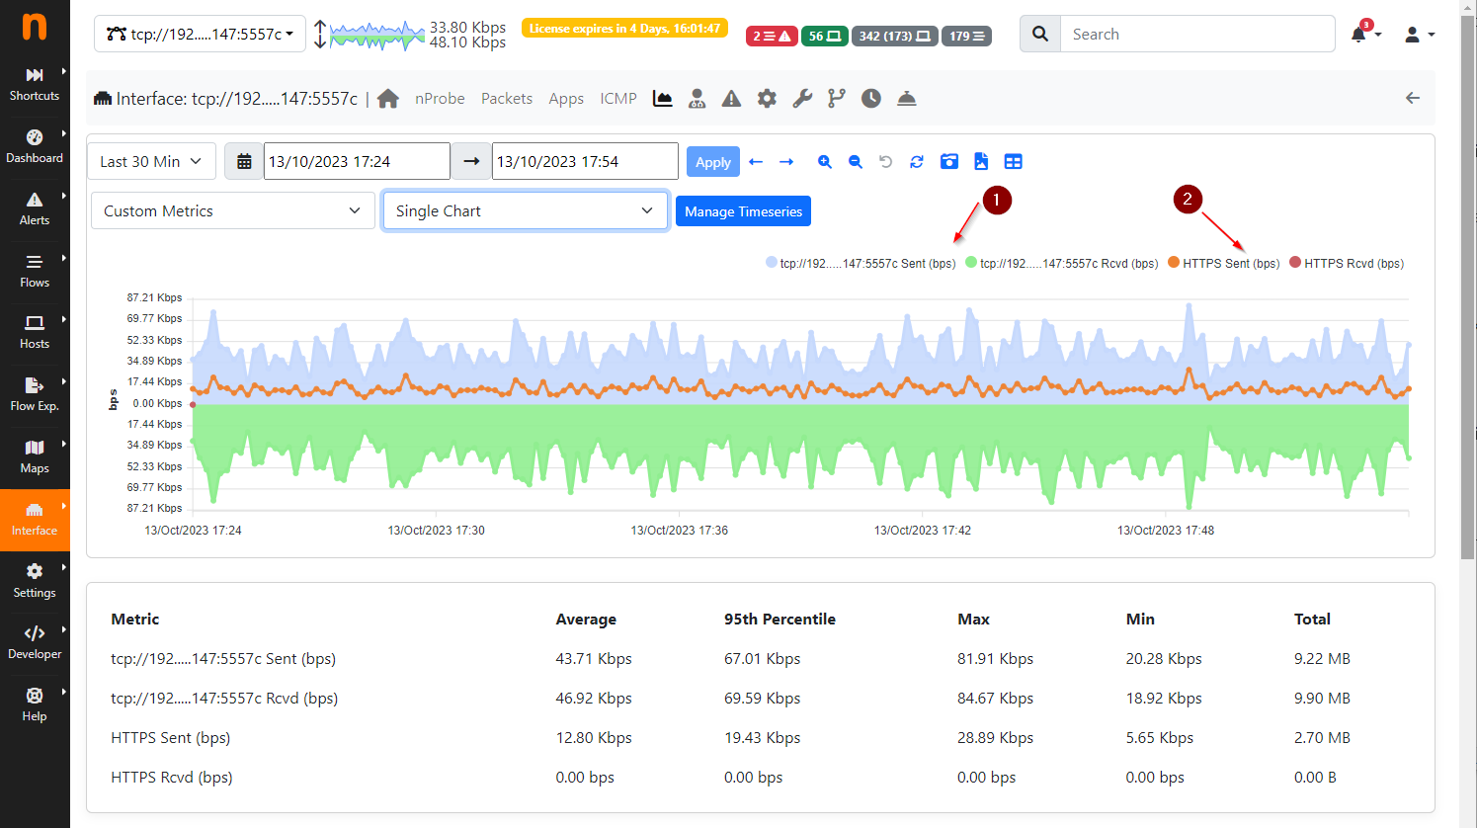The height and width of the screenshot is (828, 1477).
Task: Open interface Settings via the gear icon
Action: point(767,98)
